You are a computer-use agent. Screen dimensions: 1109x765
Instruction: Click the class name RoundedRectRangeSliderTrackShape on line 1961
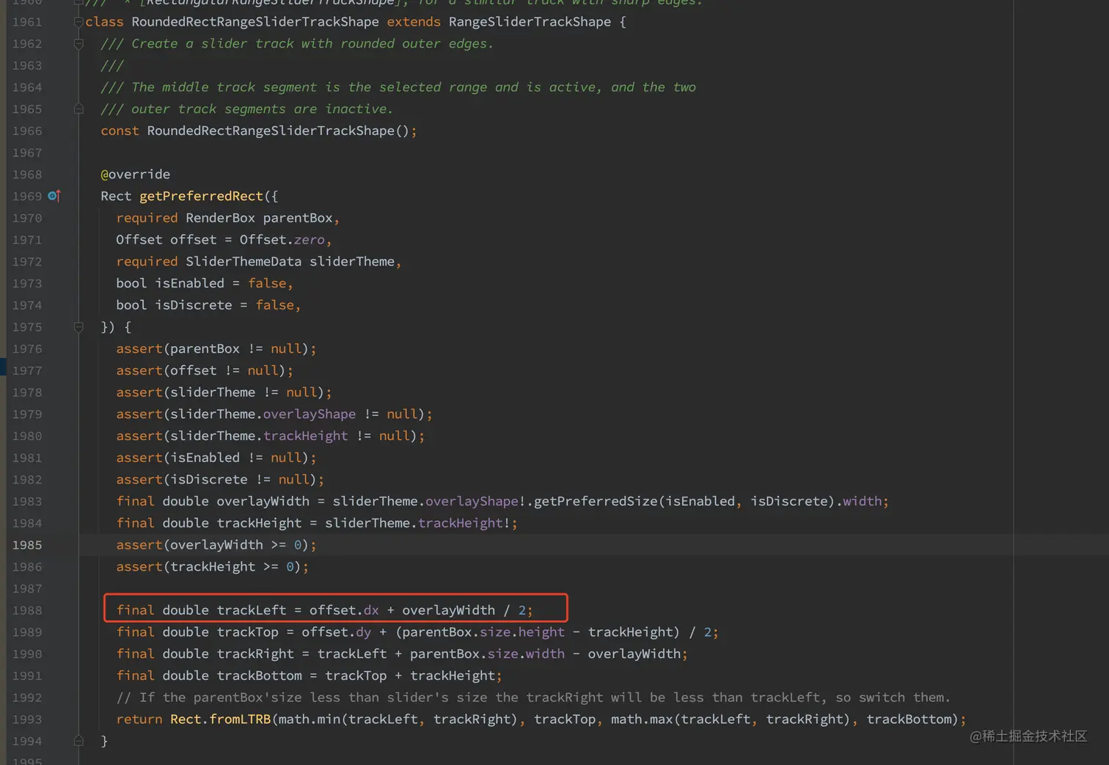pyautogui.click(x=255, y=22)
